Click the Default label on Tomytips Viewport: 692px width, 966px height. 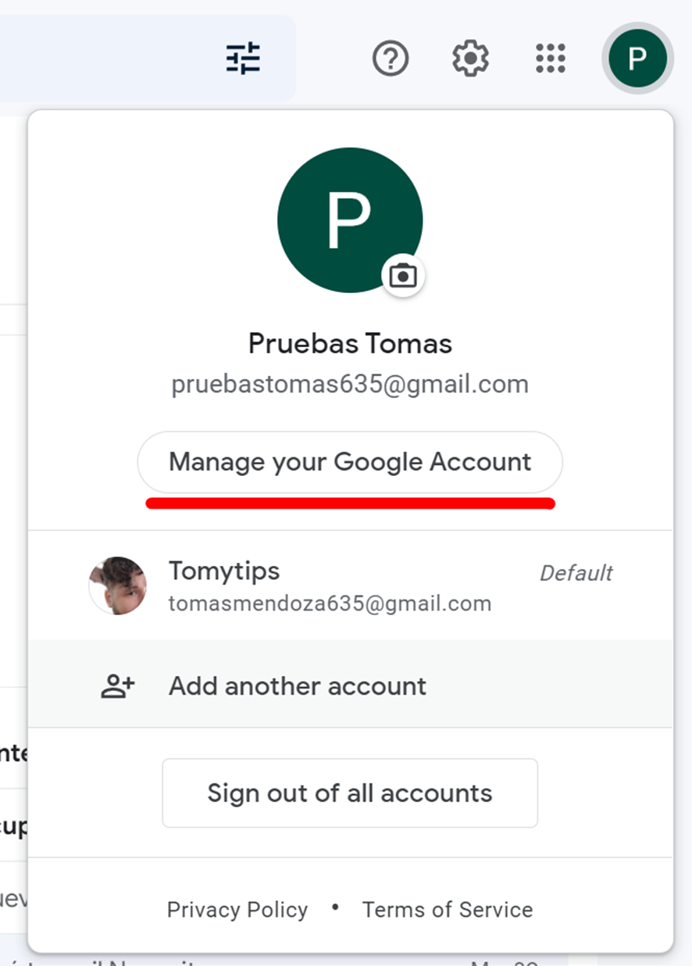click(576, 574)
